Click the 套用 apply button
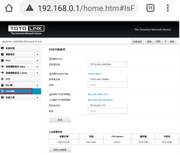 pyautogui.click(x=60, y=120)
